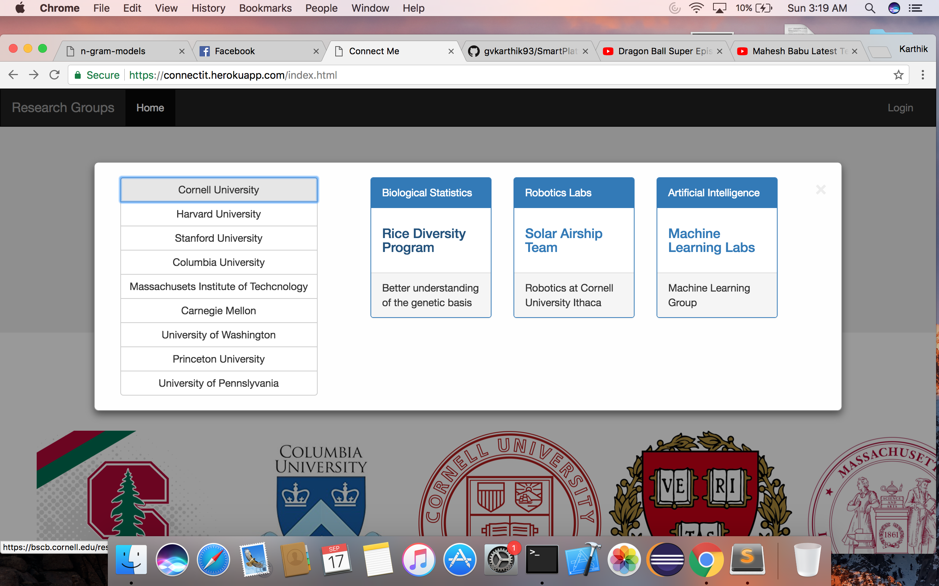This screenshot has height=586, width=939.
Task: Switch to the Facebook tab
Action: click(x=234, y=51)
